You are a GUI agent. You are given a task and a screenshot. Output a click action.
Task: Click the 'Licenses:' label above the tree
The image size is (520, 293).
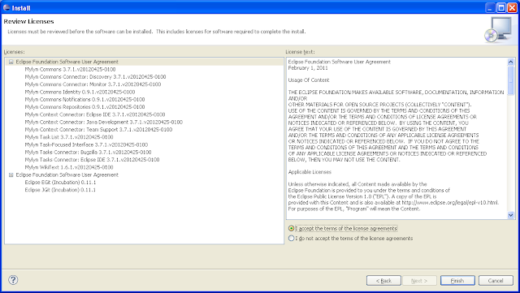point(15,52)
